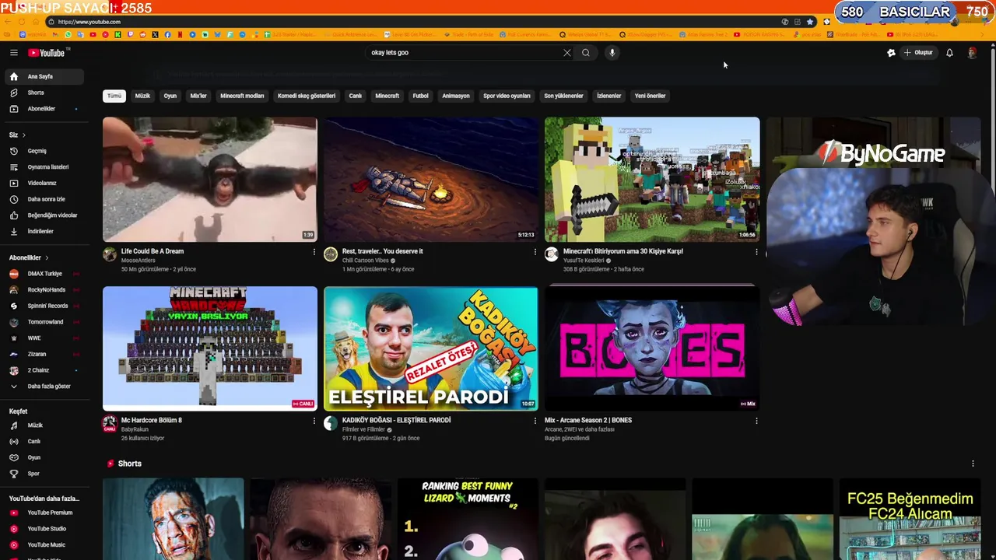Select the Futbol filter chip

420,96
